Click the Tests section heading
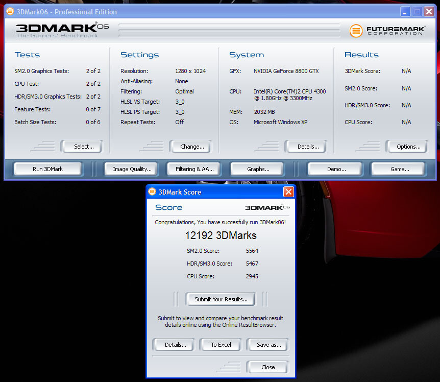 point(27,55)
